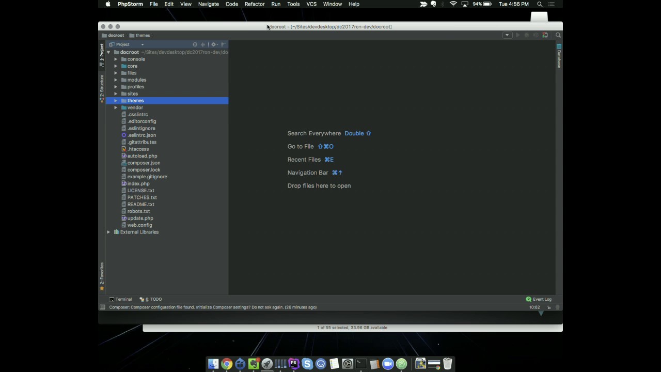This screenshot has height=372, width=661.
Task: Expand the modules folder
Action: (x=116, y=80)
